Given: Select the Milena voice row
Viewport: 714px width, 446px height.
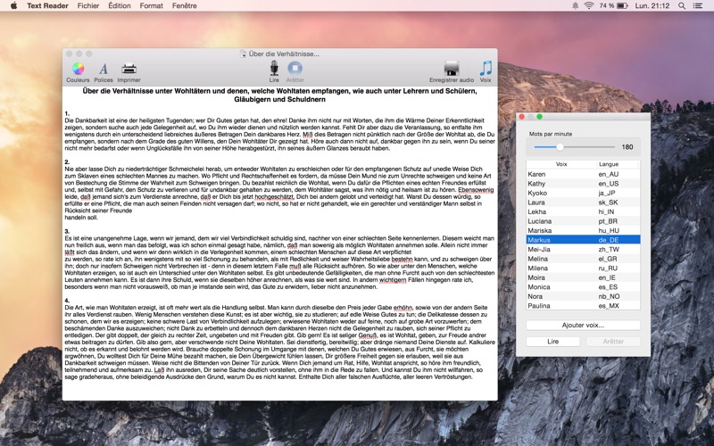Looking at the screenshot, I should pyautogui.click(x=583, y=268).
